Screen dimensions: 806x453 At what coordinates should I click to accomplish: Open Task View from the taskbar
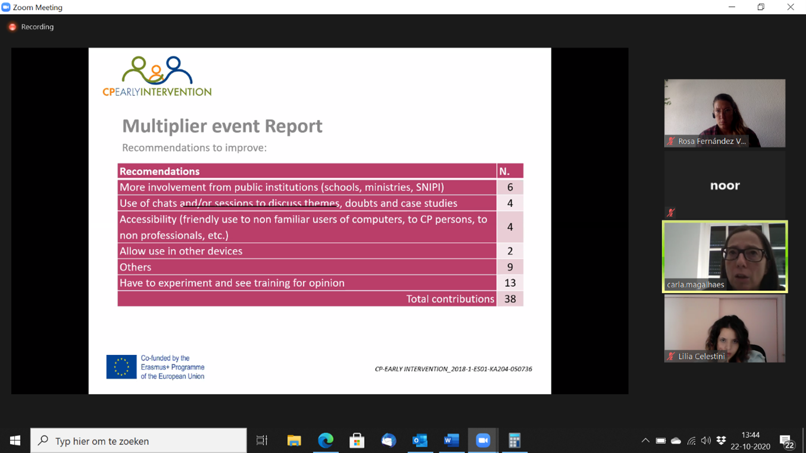pyautogui.click(x=262, y=441)
